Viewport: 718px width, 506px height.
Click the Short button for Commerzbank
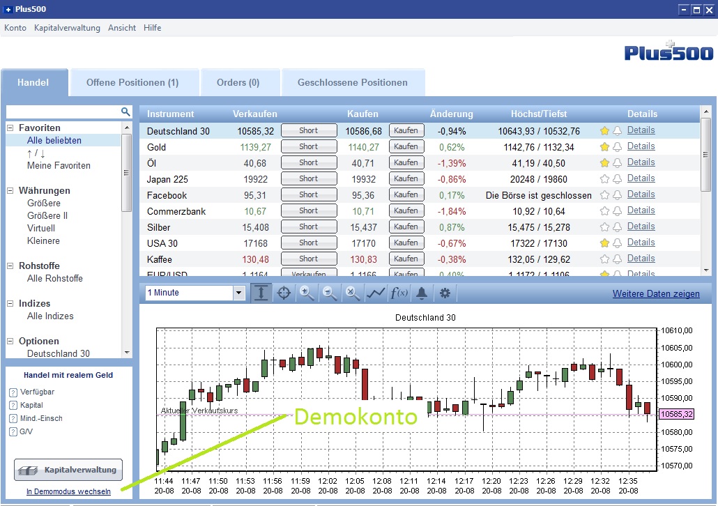(309, 210)
